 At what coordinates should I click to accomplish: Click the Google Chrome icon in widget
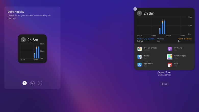(x=140, y=49)
